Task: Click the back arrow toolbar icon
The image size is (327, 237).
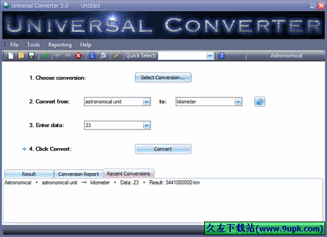Action: [x=58, y=56]
